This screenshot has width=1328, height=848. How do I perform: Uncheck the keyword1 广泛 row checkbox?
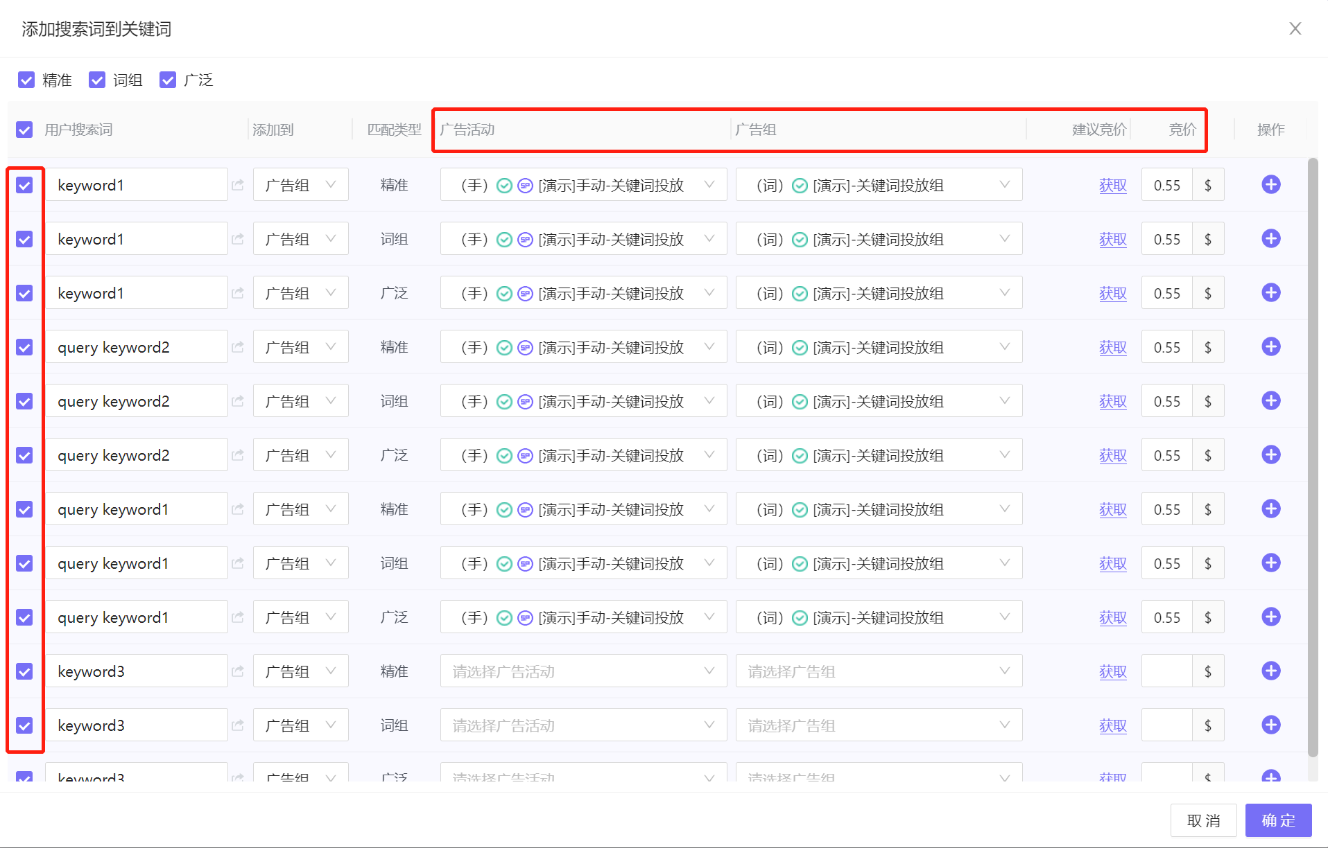pyautogui.click(x=24, y=293)
